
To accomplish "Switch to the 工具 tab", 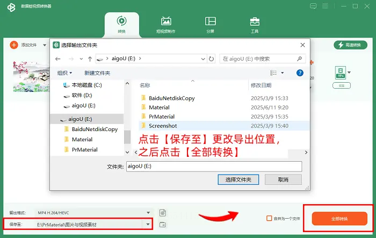I will 255,25.
